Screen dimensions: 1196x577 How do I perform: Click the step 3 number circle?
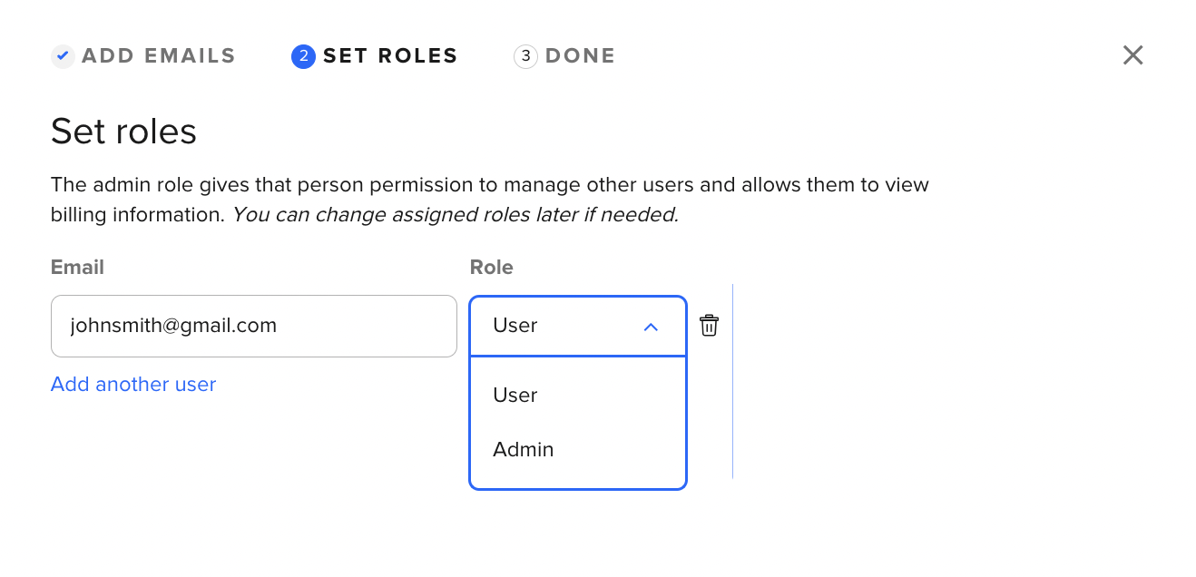click(525, 56)
